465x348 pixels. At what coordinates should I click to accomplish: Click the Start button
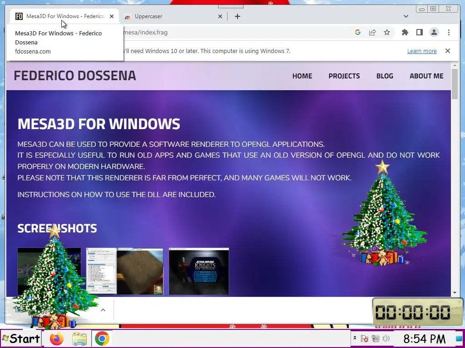pos(21,338)
